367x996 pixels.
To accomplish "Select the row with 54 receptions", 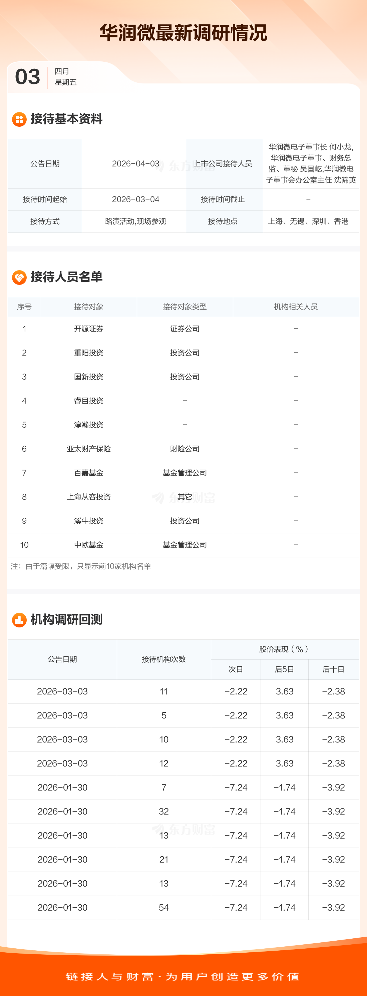I will click(x=163, y=908).
